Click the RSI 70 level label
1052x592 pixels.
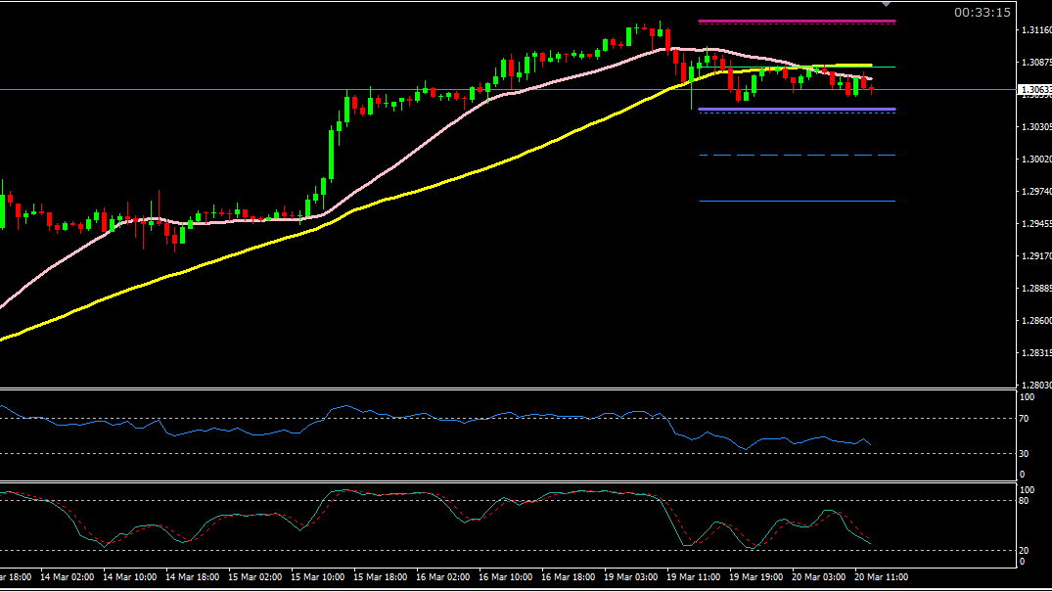click(1027, 419)
